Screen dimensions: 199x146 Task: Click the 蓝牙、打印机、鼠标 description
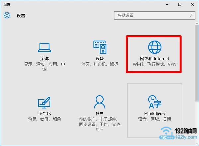100,64
